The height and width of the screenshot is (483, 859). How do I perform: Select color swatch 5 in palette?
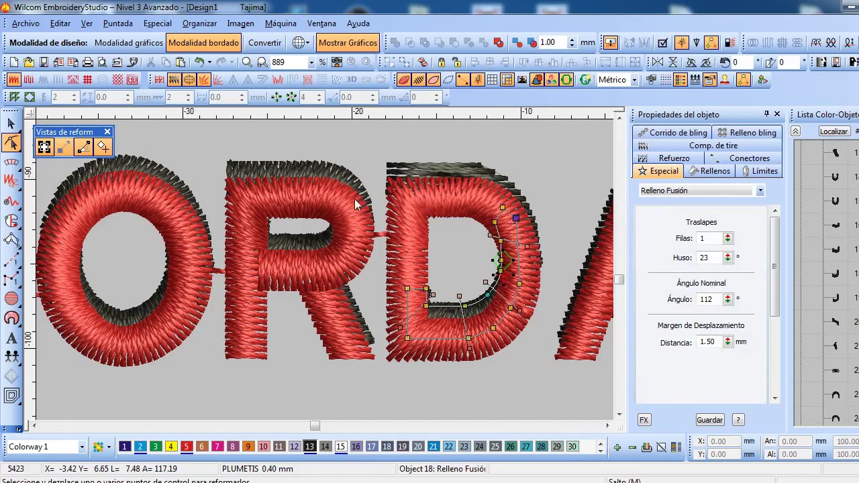point(186,447)
